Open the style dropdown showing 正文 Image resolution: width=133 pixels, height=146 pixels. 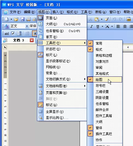click(x=27, y=26)
